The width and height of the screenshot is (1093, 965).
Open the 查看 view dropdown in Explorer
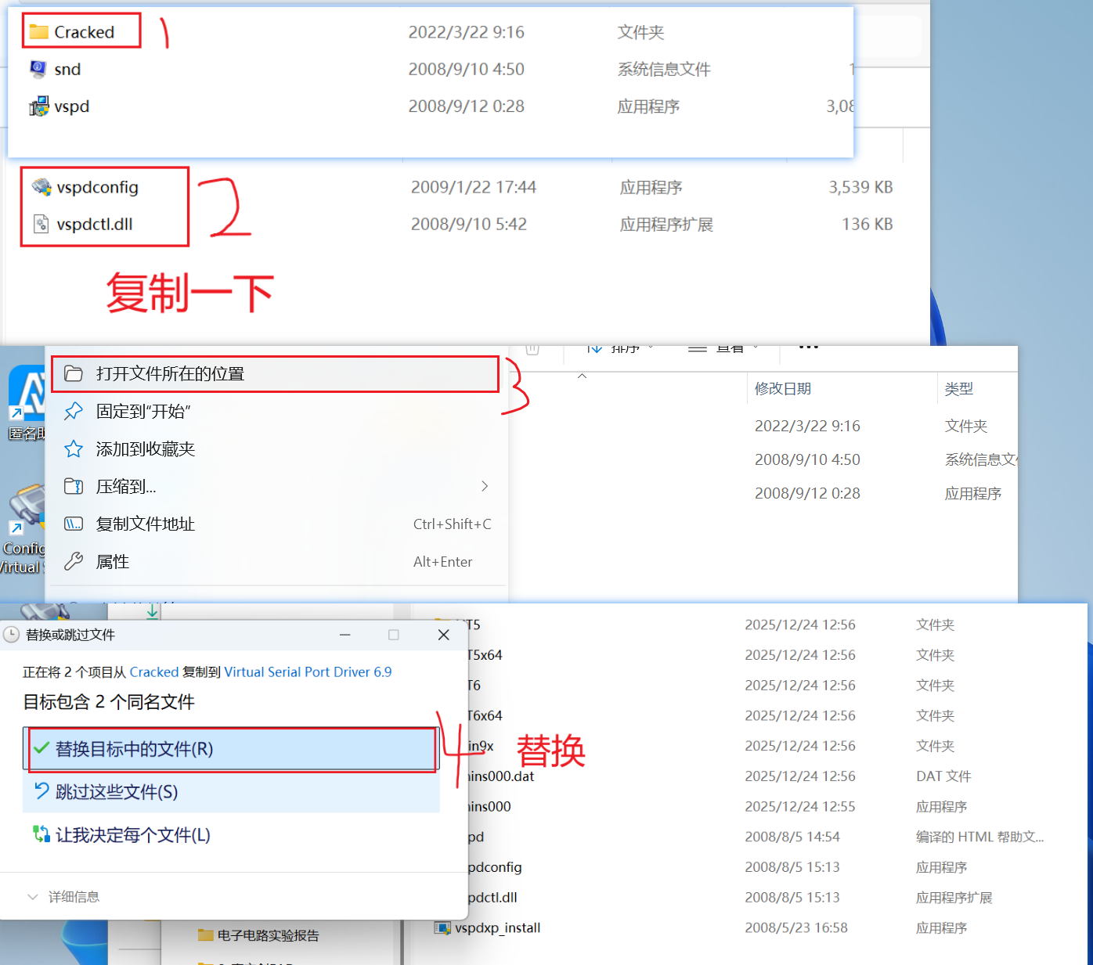[x=723, y=348]
